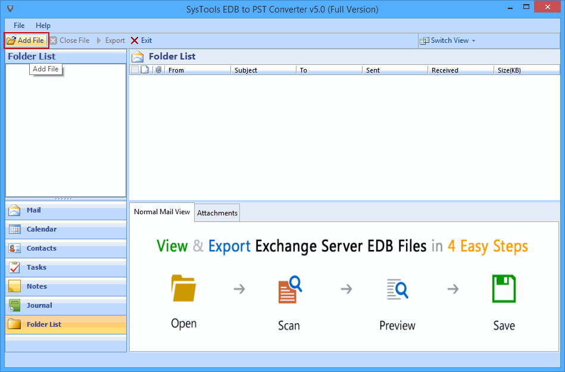Viewport: 565px width, 372px height.
Task: Click the Scan document magnifier icon
Action: tap(290, 289)
